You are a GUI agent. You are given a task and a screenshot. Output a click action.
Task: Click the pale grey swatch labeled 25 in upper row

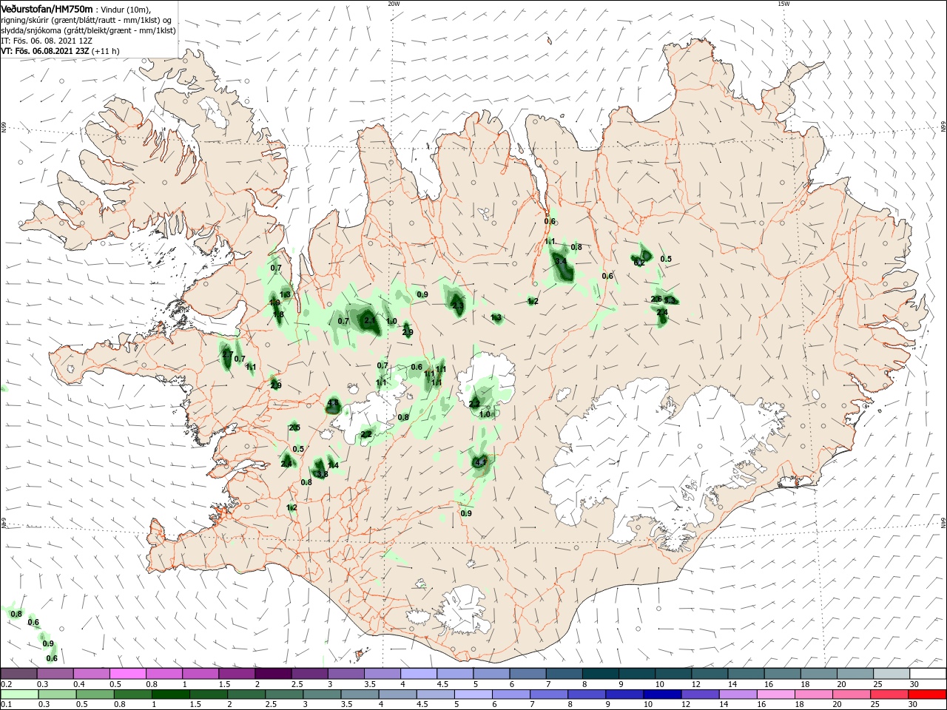click(x=892, y=674)
